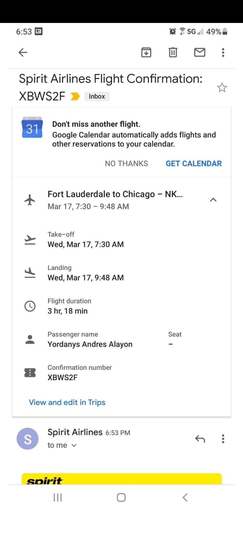This screenshot has height=540, width=243.
Task: Toggle the yellow importance marker
Action: coord(75,97)
